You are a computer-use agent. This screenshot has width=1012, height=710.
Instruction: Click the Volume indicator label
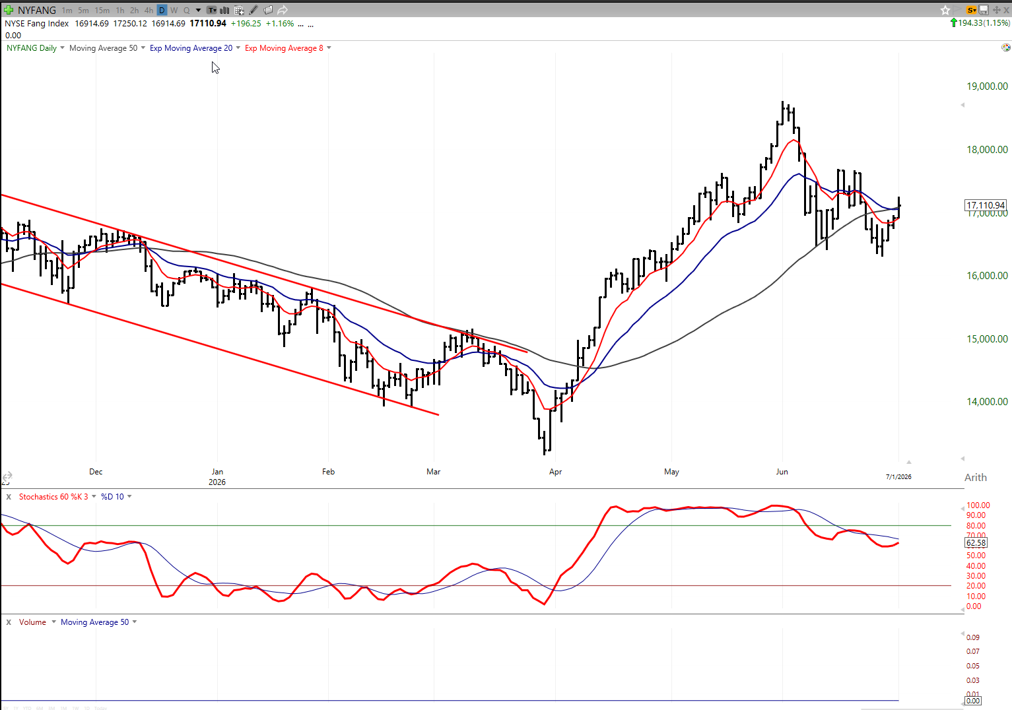[x=32, y=622]
